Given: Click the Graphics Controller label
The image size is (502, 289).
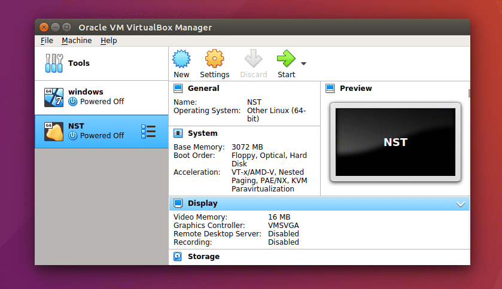Looking at the screenshot, I should pyautogui.click(x=209, y=226).
